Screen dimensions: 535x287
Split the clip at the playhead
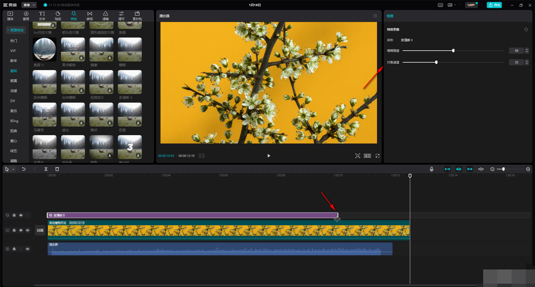pos(46,169)
